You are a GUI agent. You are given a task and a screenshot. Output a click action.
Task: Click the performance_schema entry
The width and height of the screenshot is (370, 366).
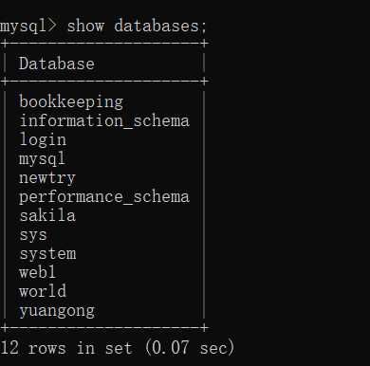click(104, 197)
